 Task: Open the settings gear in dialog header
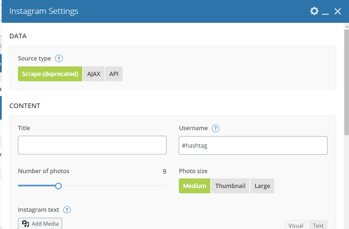click(x=314, y=11)
